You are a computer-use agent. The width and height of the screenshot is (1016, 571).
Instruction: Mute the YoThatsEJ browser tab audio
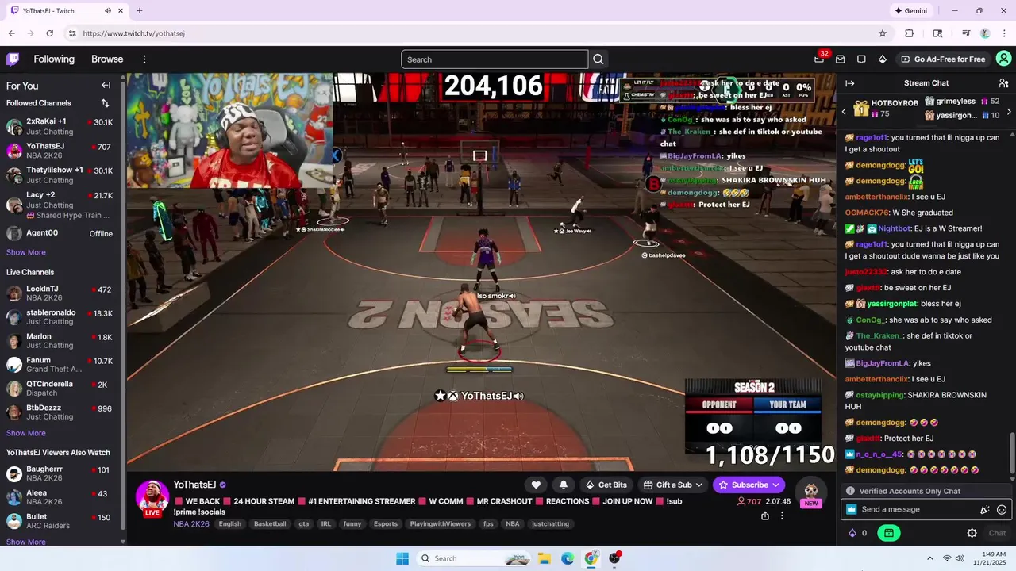click(x=107, y=11)
